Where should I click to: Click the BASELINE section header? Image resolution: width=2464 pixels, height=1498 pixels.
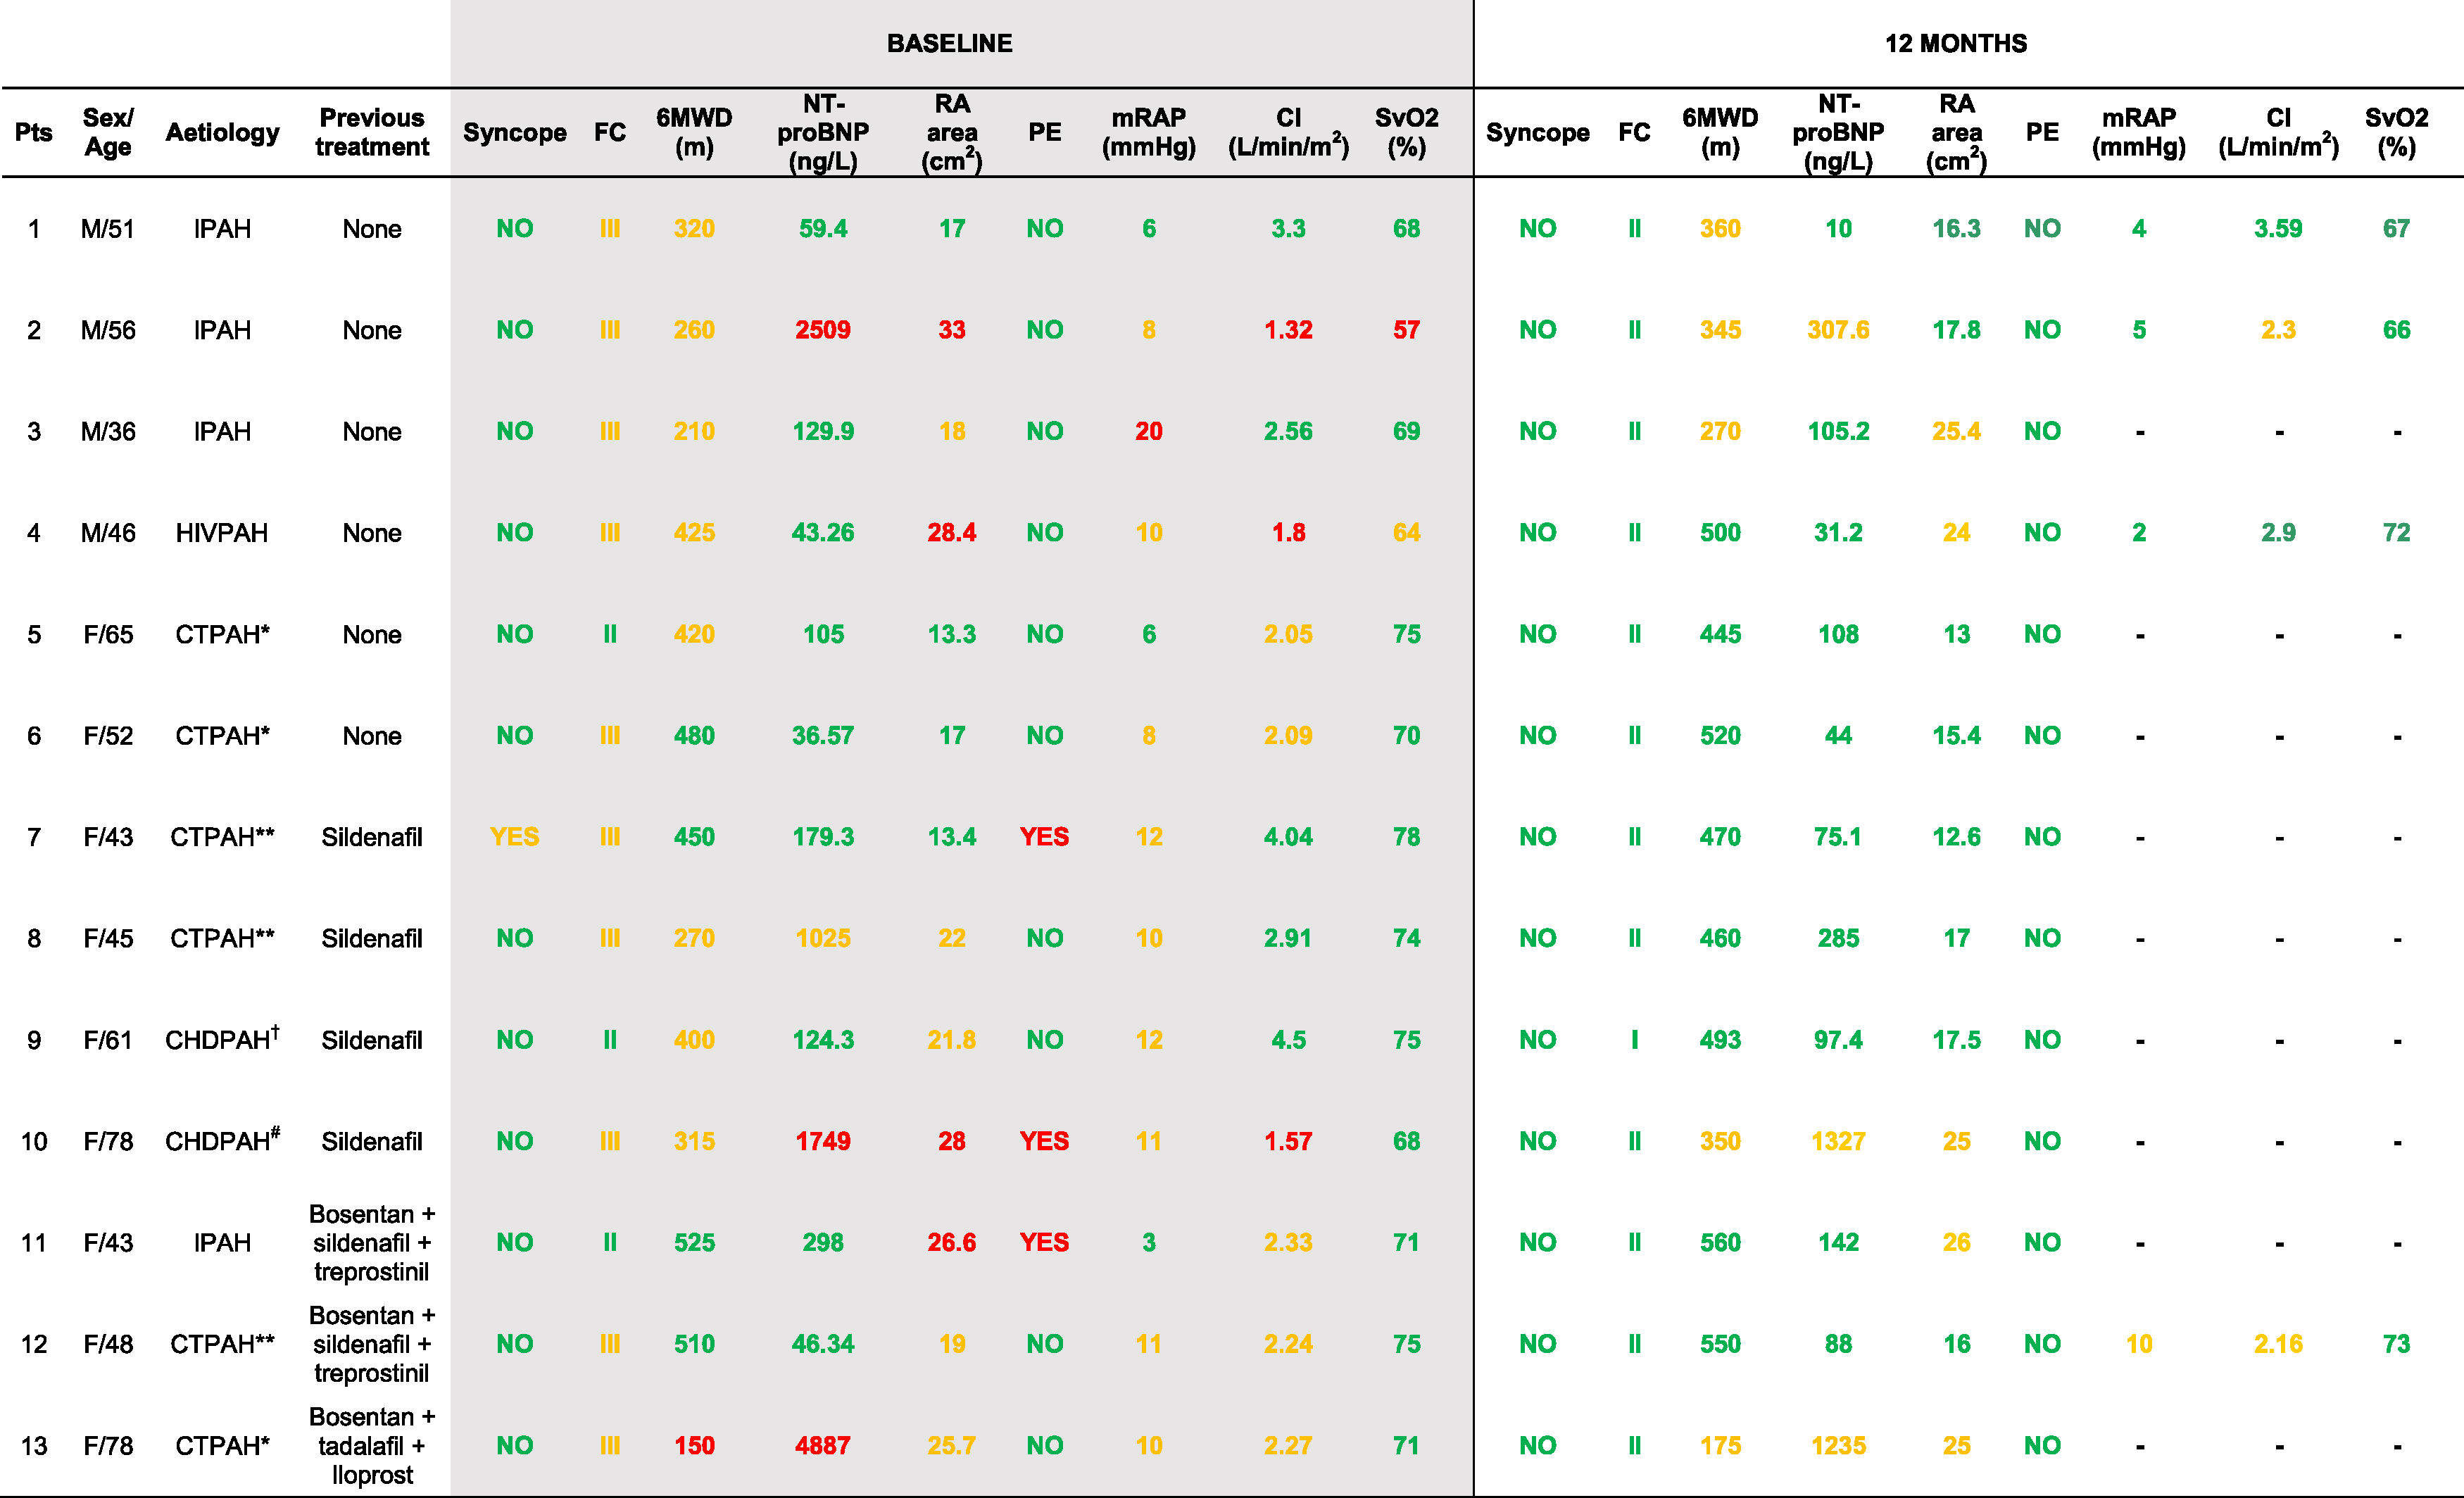point(949,43)
